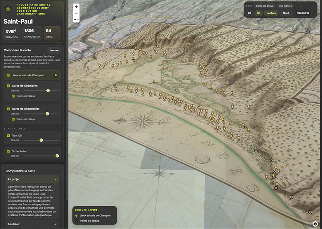322x229 pixels.
Task: Select the 1806 Chandellier card
Action: tap(32, 33)
